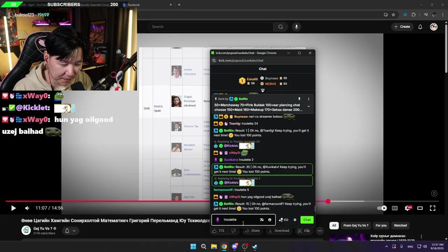Click Buynaaa on the leaderboard
This screenshot has width=448, height=252.
tap(272, 78)
